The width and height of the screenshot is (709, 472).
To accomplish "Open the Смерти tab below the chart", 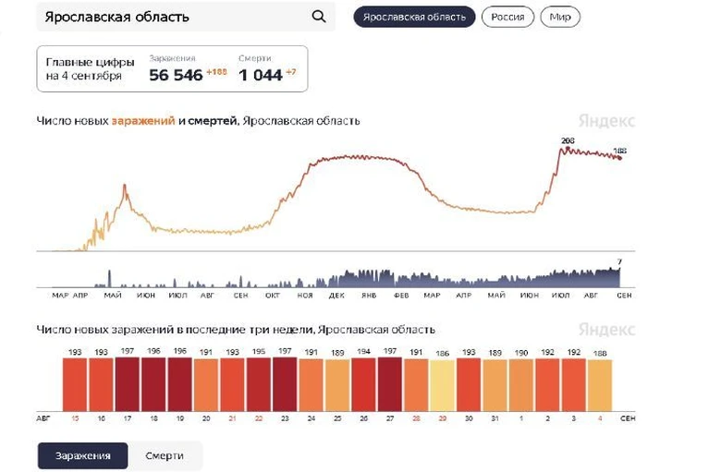I will pos(165,455).
